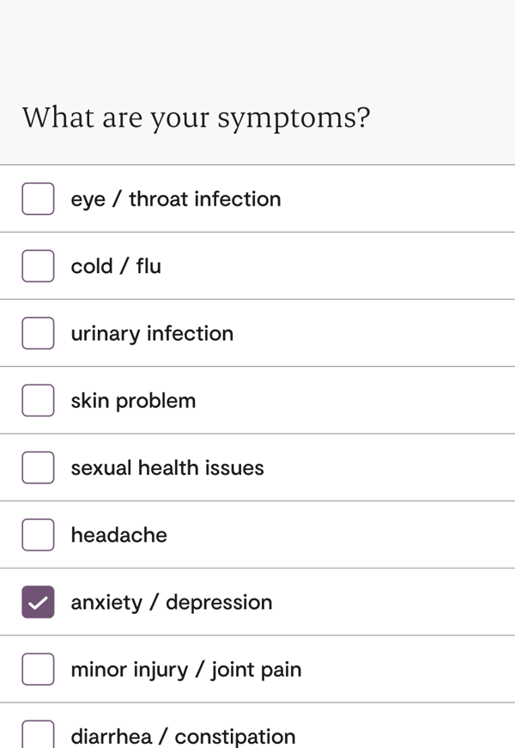
Task: Uncheck the anxiety / depression checkbox
Action: coord(38,602)
